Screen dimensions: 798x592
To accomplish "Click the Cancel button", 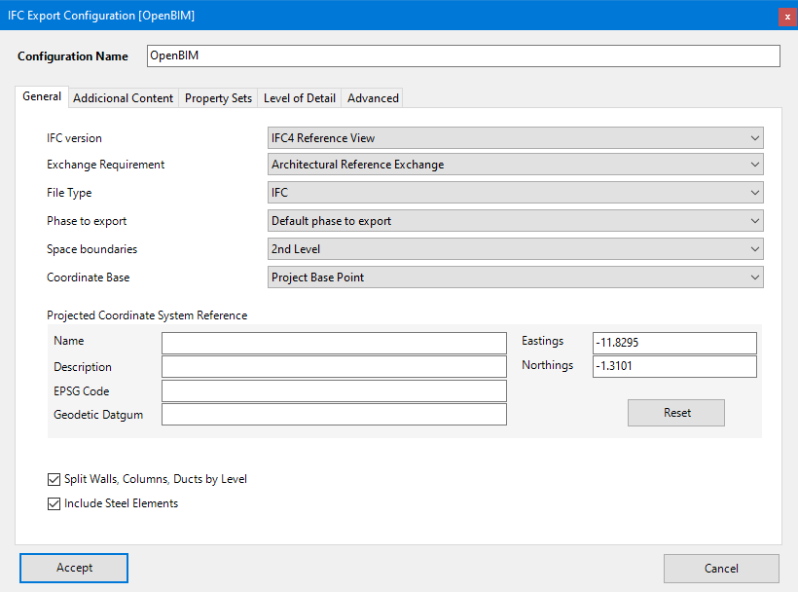I will click(721, 569).
